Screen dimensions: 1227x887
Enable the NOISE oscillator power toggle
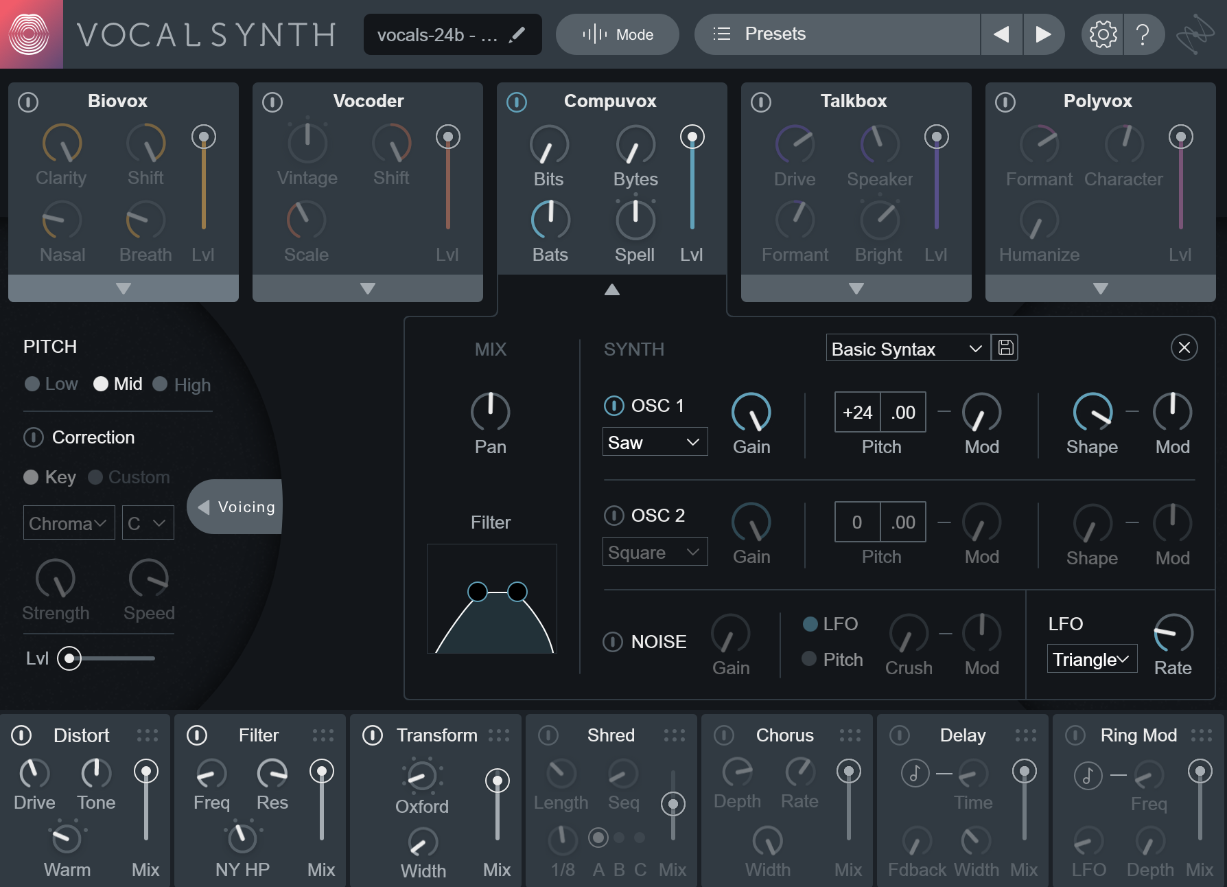pos(613,642)
